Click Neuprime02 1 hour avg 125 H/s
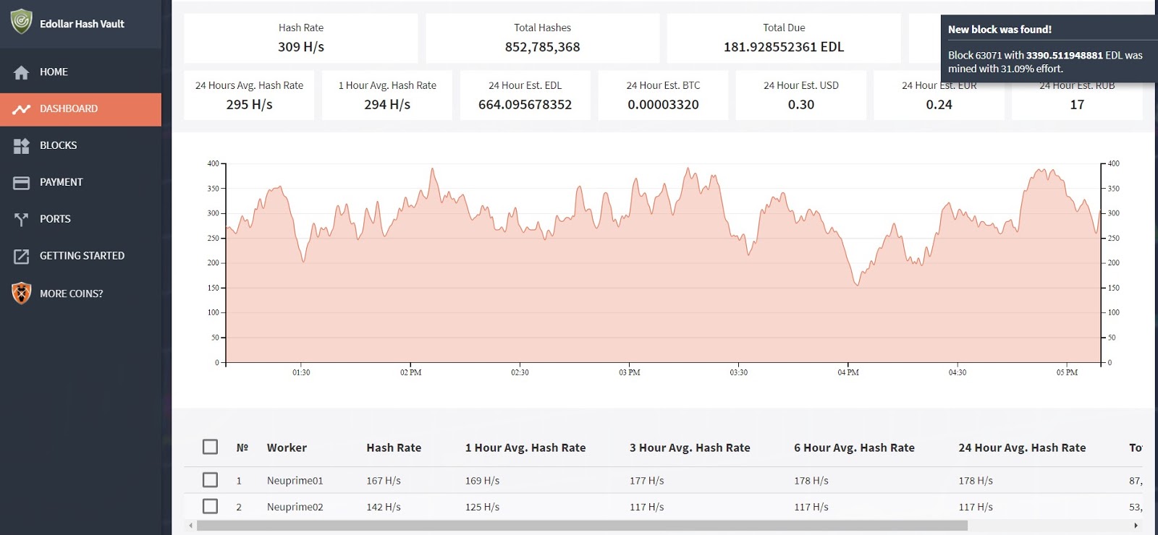 point(482,507)
